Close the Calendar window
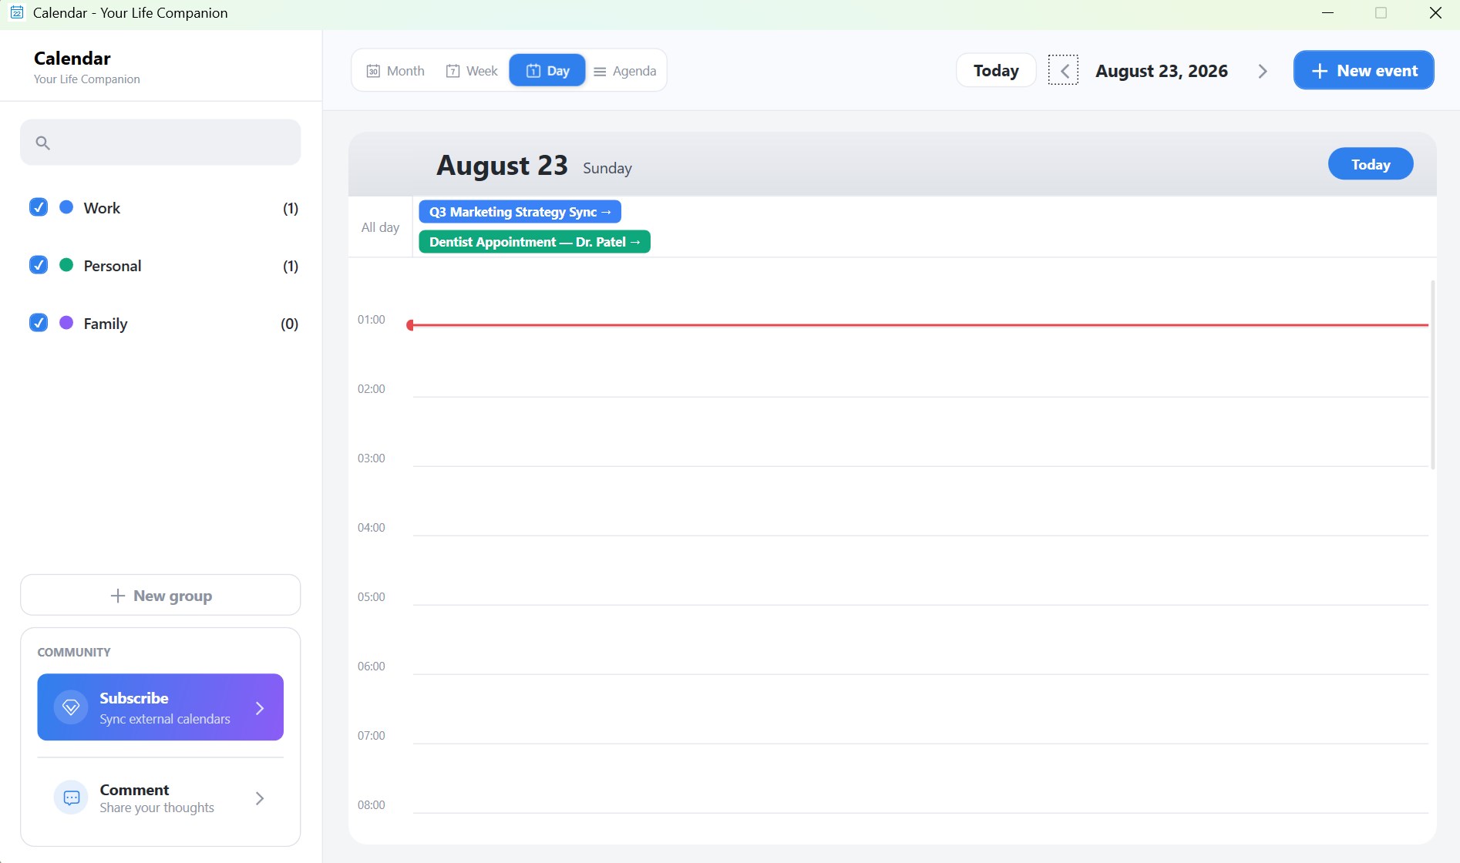 pyautogui.click(x=1435, y=13)
